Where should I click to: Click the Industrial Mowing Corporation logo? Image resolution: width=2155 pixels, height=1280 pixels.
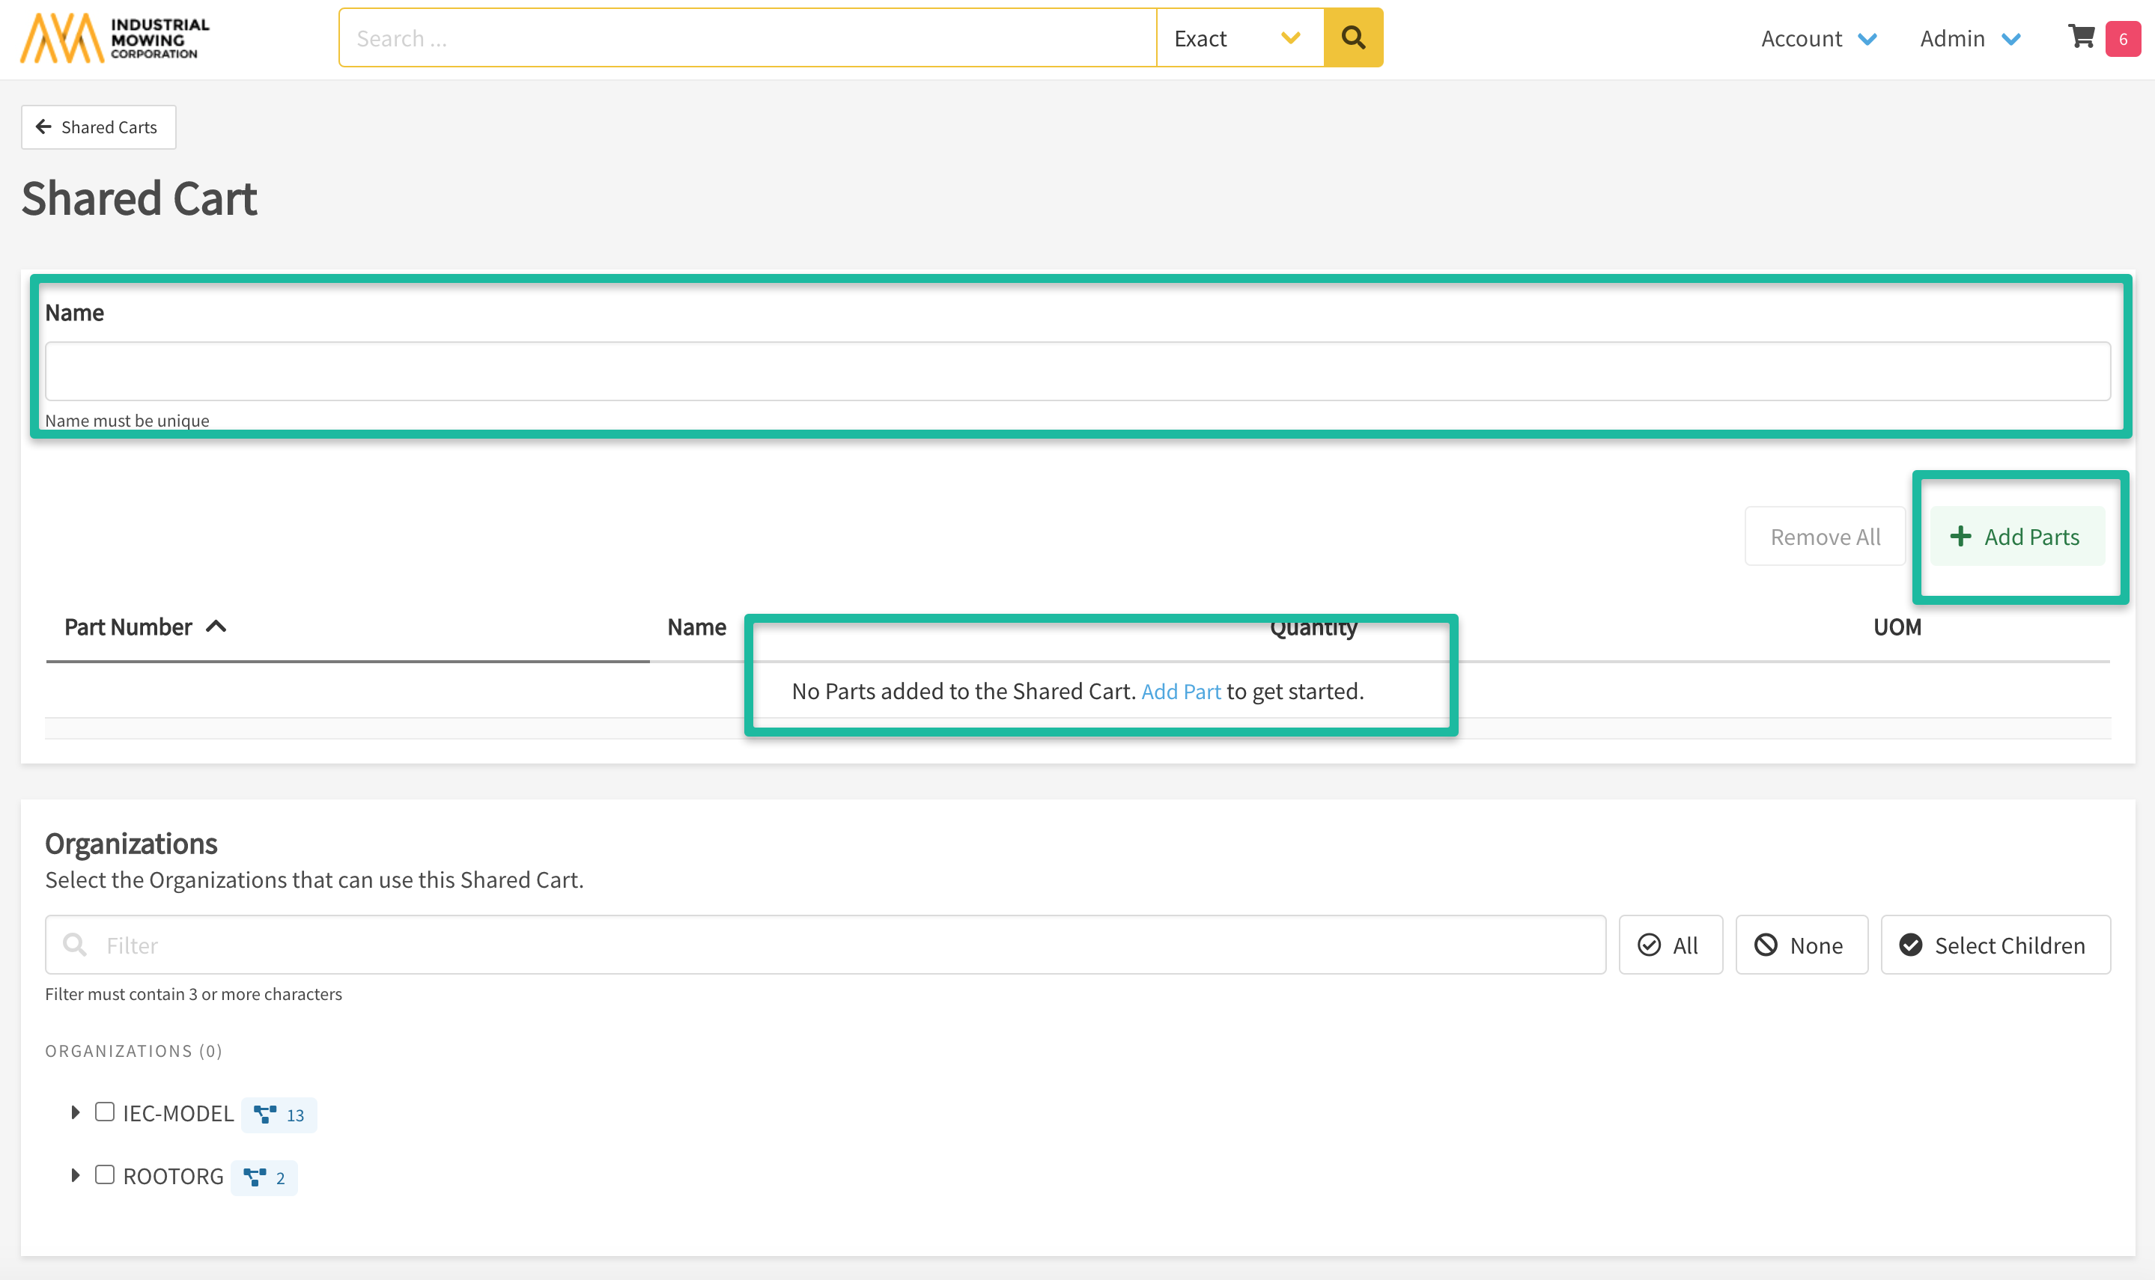[115, 38]
